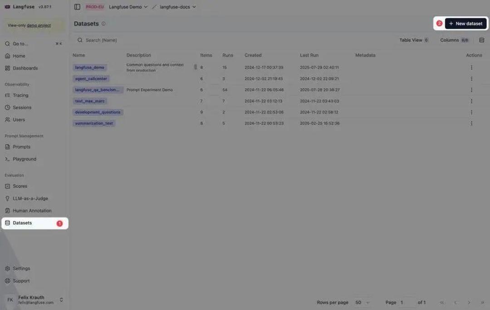Follow the demo project link
The width and height of the screenshot is (490, 310).
click(x=39, y=25)
